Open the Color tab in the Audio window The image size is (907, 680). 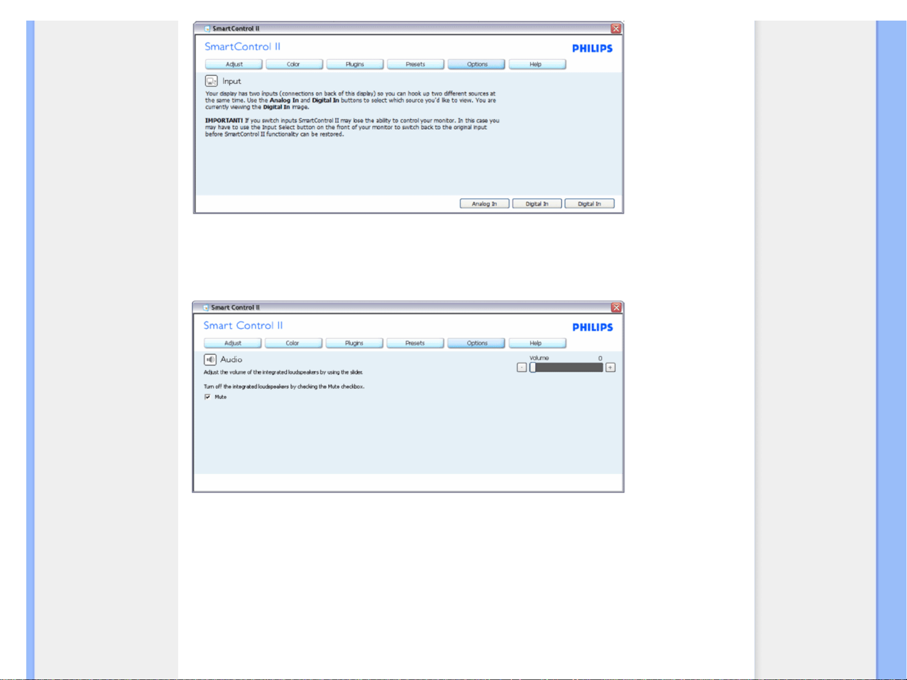coord(294,343)
